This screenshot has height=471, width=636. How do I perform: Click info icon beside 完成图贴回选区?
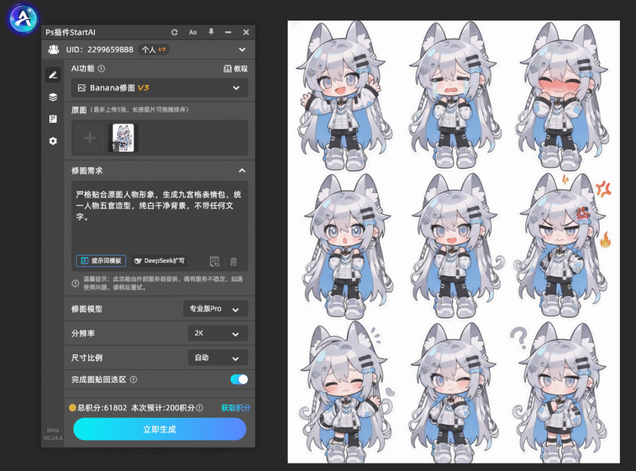pos(134,379)
